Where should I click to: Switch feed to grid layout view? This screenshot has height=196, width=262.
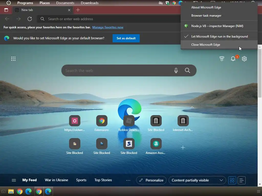pos(232,180)
